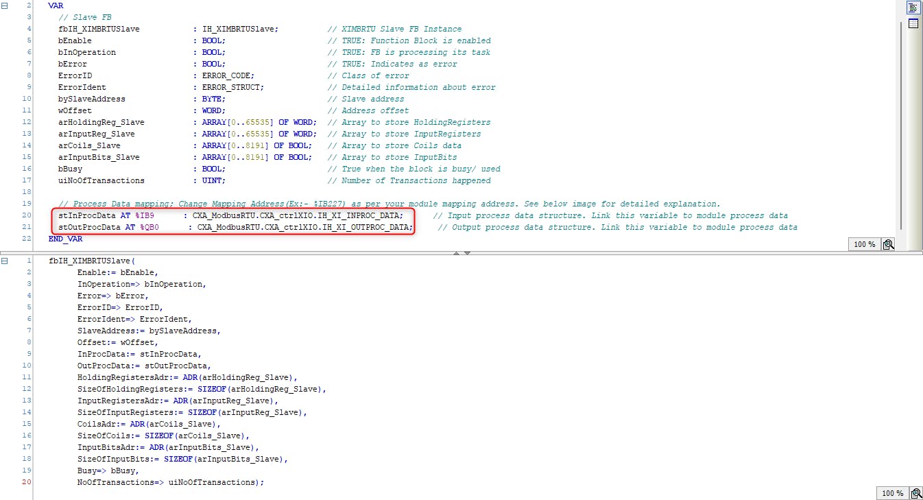923x500 pixels.
Task: Click red line number 20 in implementation
Action: pyautogui.click(x=27, y=482)
